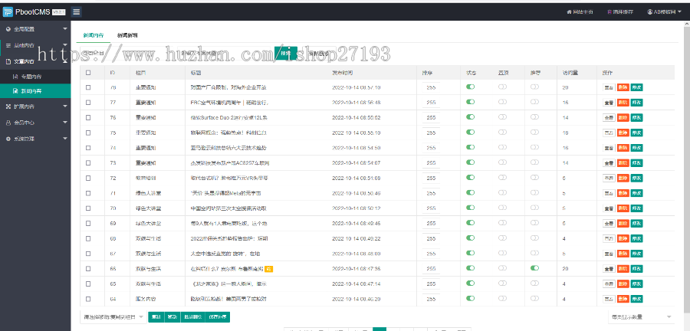The image size is (690, 331).
Task: Click the globe icon in the sidebar
Action: click(8, 29)
